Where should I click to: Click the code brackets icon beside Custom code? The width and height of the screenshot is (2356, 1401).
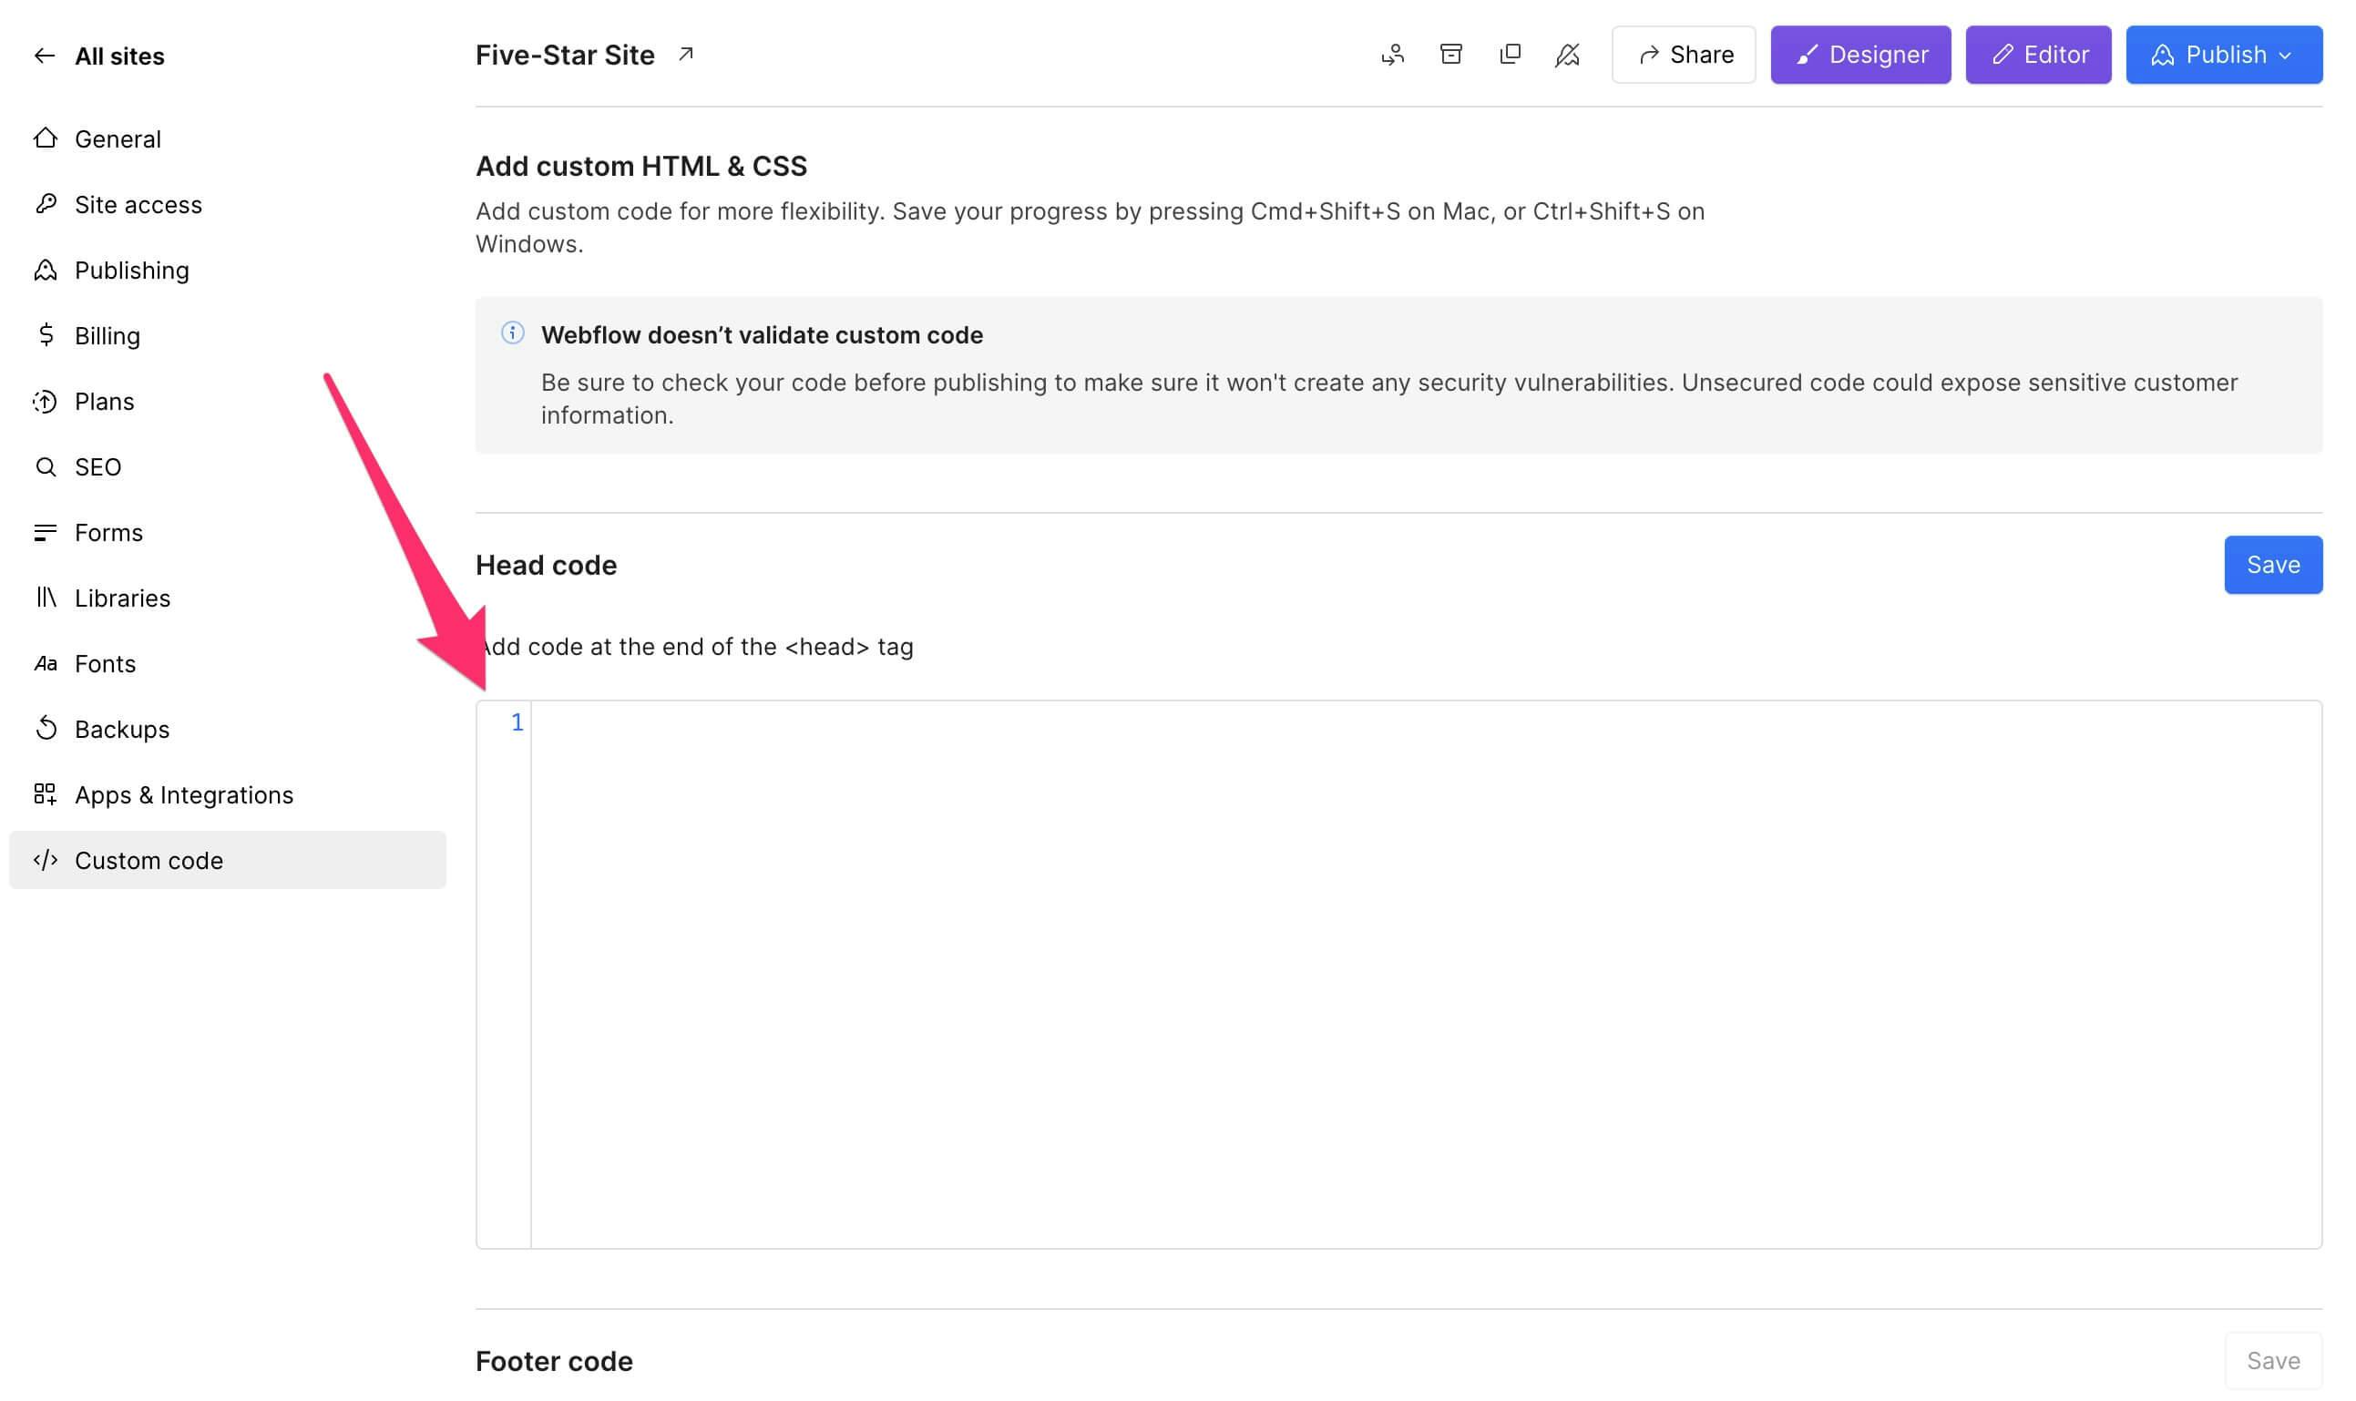pyautogui.click(x=46, y=860)
